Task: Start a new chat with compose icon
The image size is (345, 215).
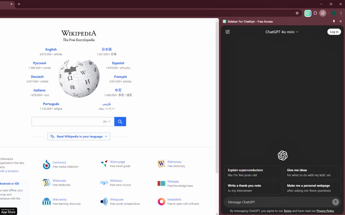Action: click(x=228, y=32)
